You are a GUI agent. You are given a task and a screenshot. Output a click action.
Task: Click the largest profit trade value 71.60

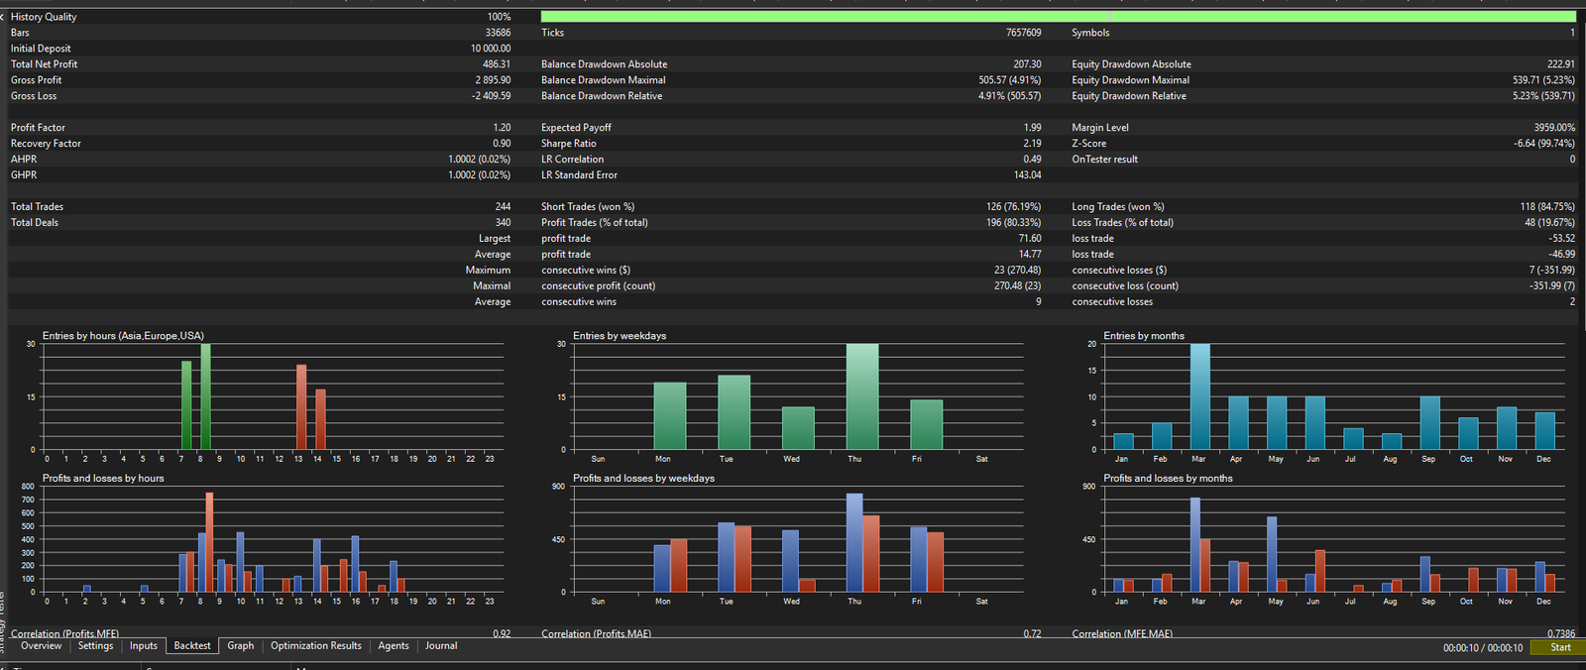[x=1030, y=239]
